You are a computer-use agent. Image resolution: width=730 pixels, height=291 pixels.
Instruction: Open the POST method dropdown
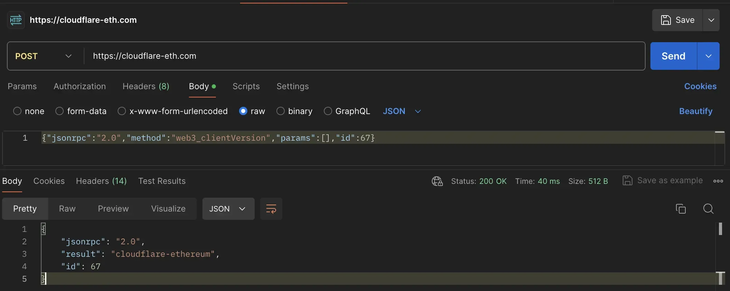tap(44, 56)
